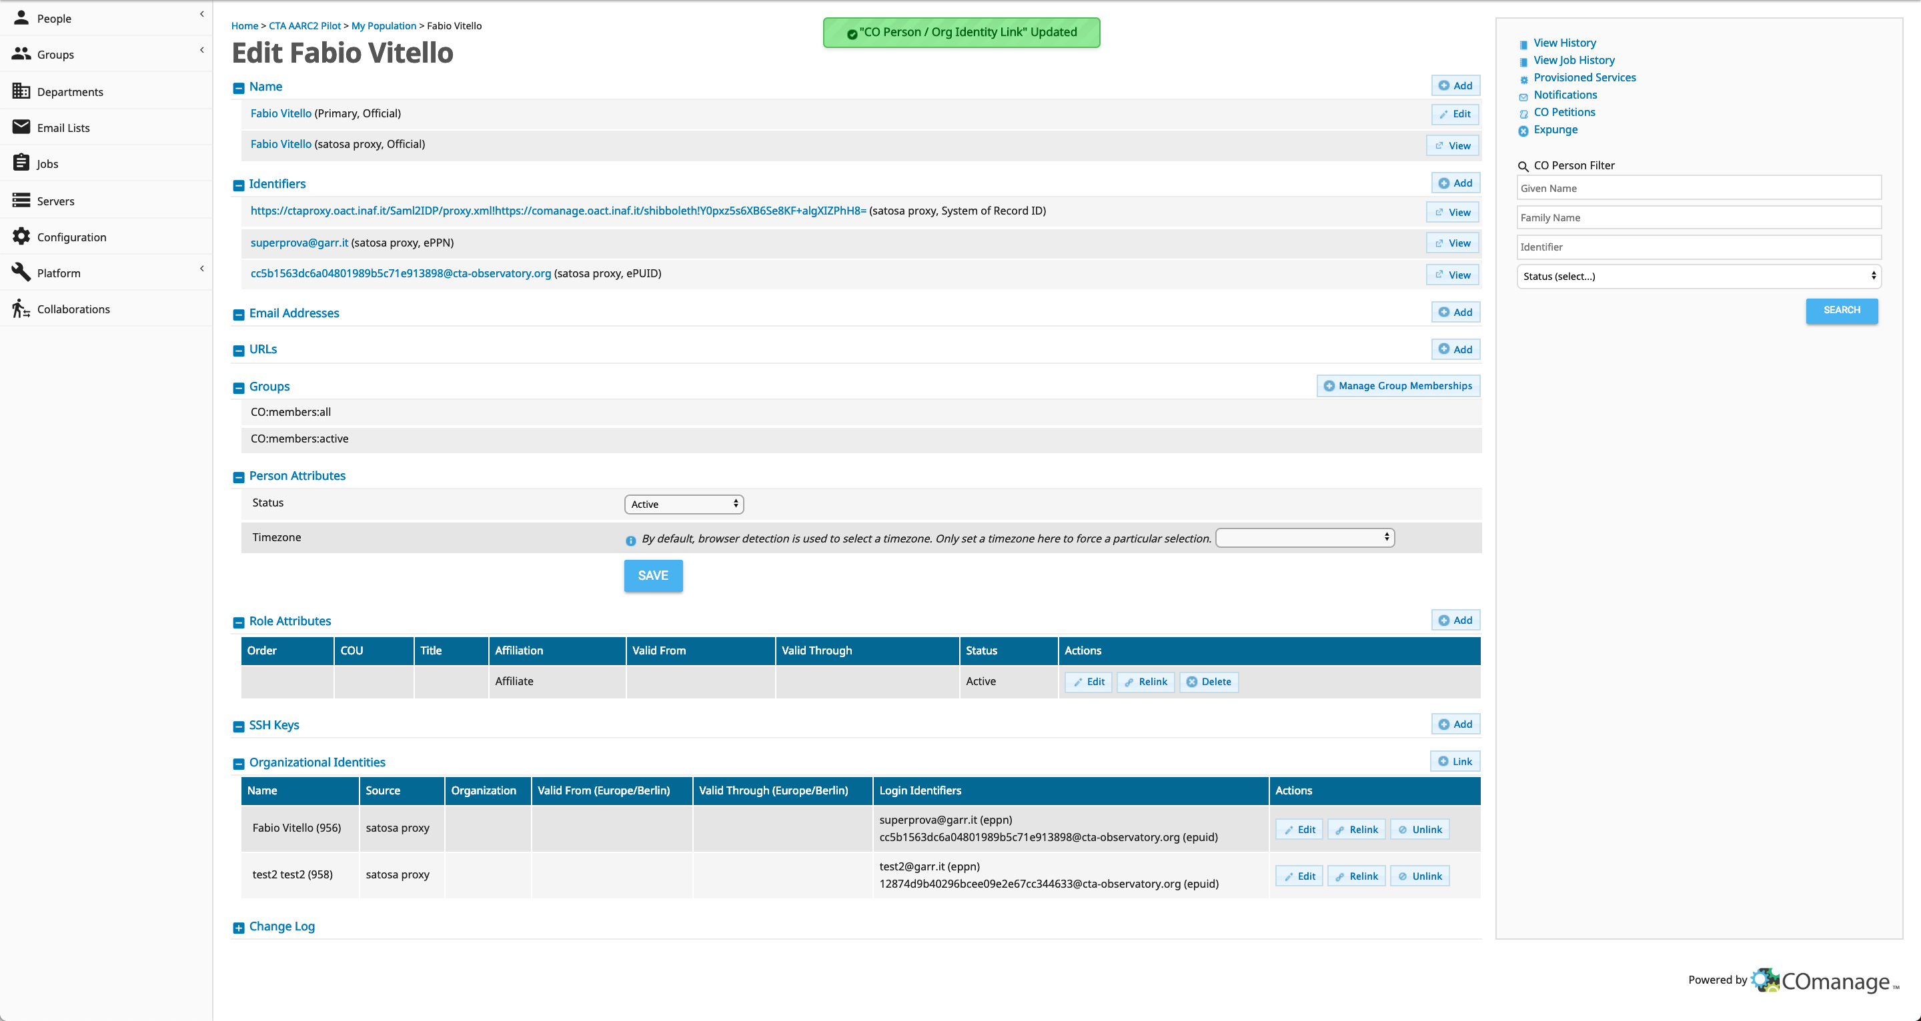Add a new Name
The width and height of the screenshot is (1921, 1021).
1455,86
